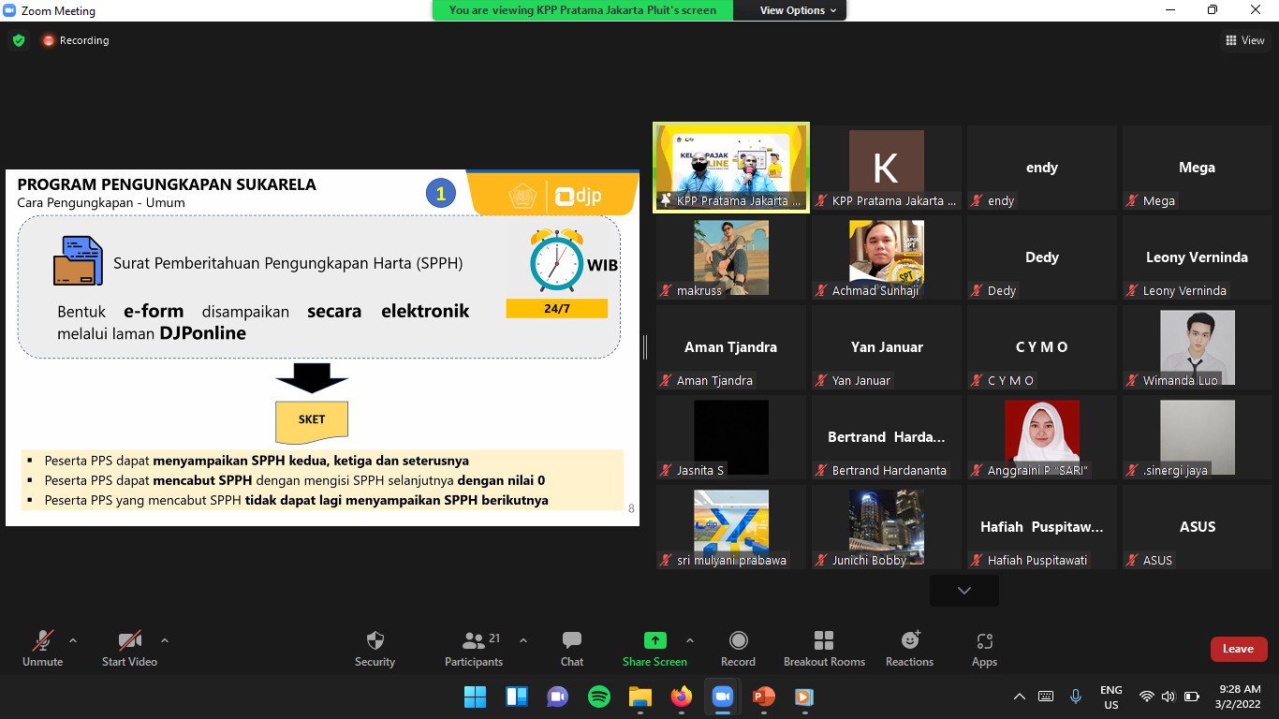1279x719 pixels.
Task: Expand the View Options dropdown
Action: pos(798,10)
